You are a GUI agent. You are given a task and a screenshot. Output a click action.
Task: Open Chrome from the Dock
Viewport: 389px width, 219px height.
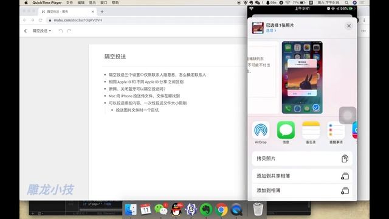click(x=221, y=209)
